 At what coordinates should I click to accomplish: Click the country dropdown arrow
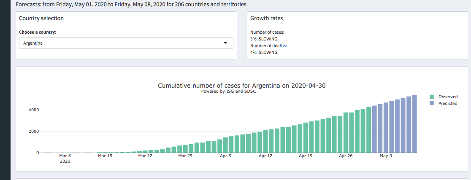[x=225, y=43]
